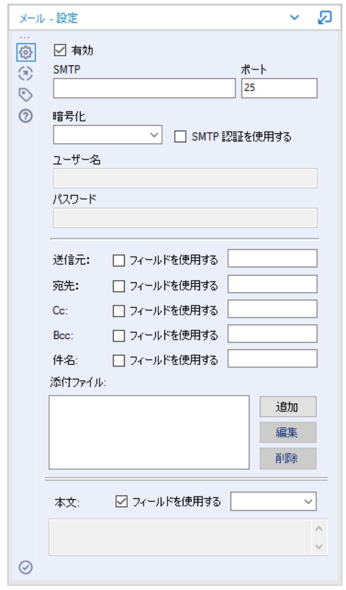Expand the panel header chevron menu
Screen dimensions: 346x590
click(295, 18)
